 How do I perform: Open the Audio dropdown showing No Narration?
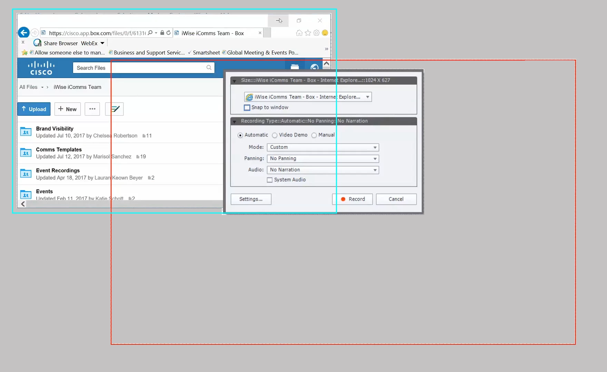click(323, 170)
